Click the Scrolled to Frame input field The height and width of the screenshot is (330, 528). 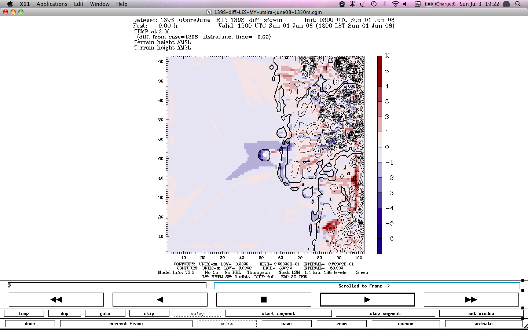pos(367,286)
